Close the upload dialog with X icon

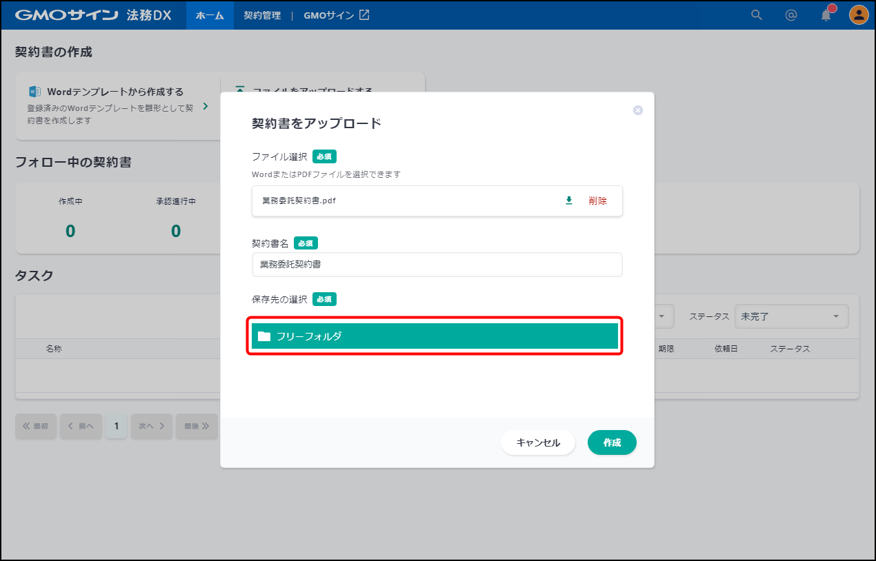tap(638, 110)
